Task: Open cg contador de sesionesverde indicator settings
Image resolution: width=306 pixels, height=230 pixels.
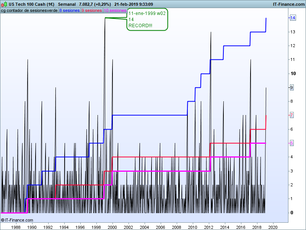Action: point(29,11)
